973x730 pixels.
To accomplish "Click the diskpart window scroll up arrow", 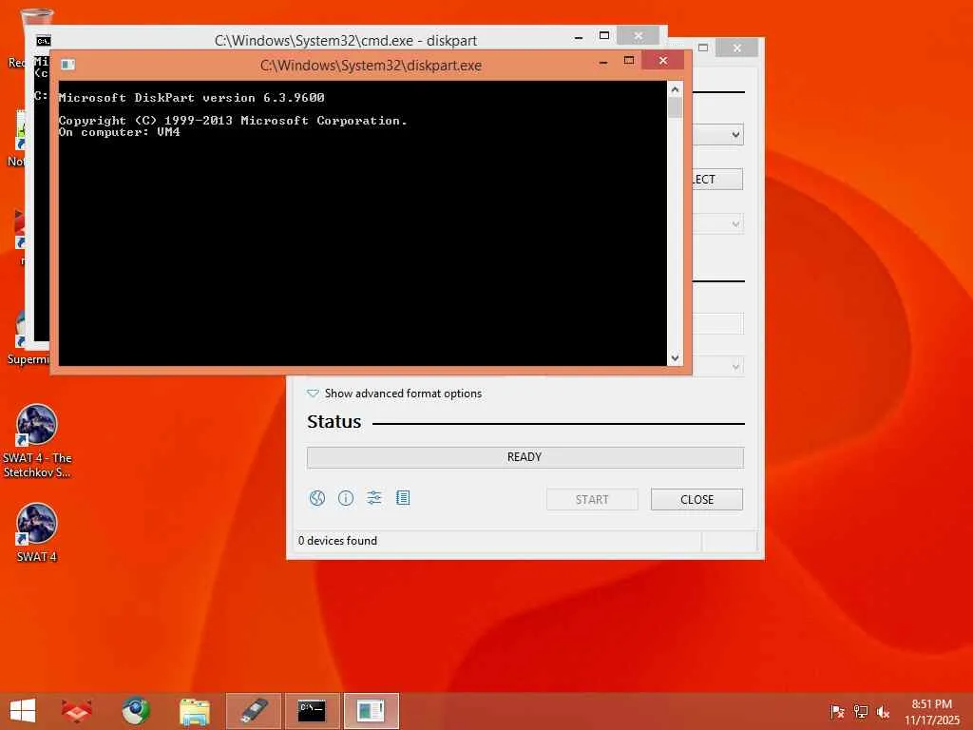I will 676,89.
